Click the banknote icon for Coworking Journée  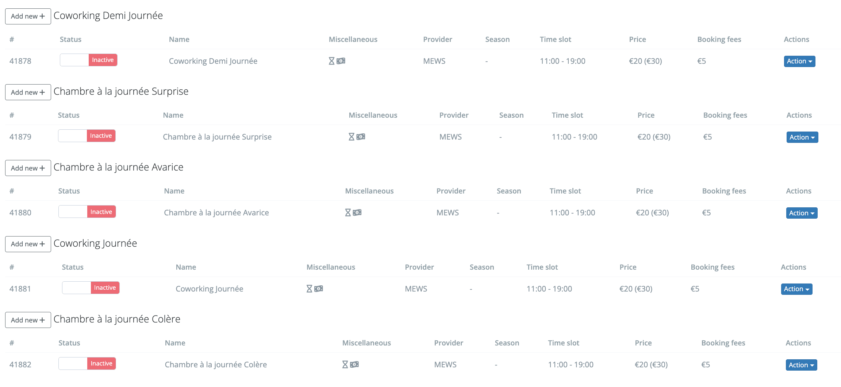click(318, 289)
